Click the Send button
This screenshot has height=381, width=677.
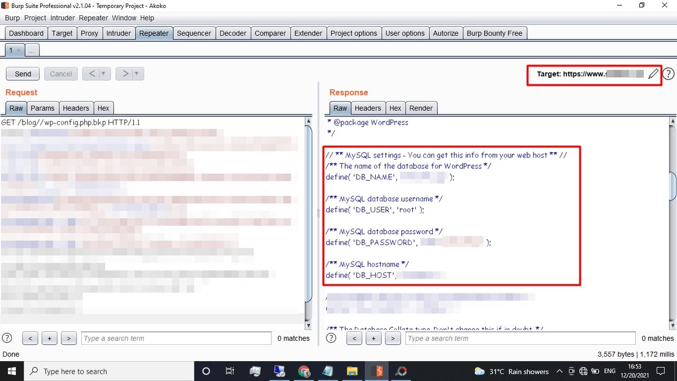(x=23, y=74)
